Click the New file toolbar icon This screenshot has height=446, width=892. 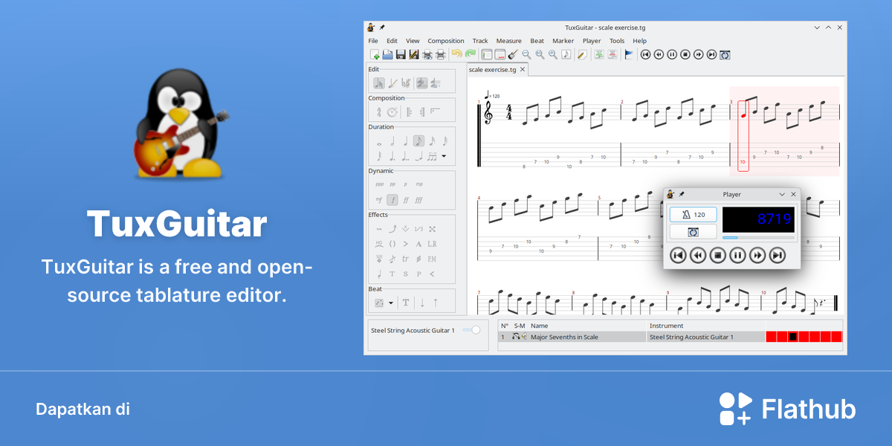[x=375, y=54]
